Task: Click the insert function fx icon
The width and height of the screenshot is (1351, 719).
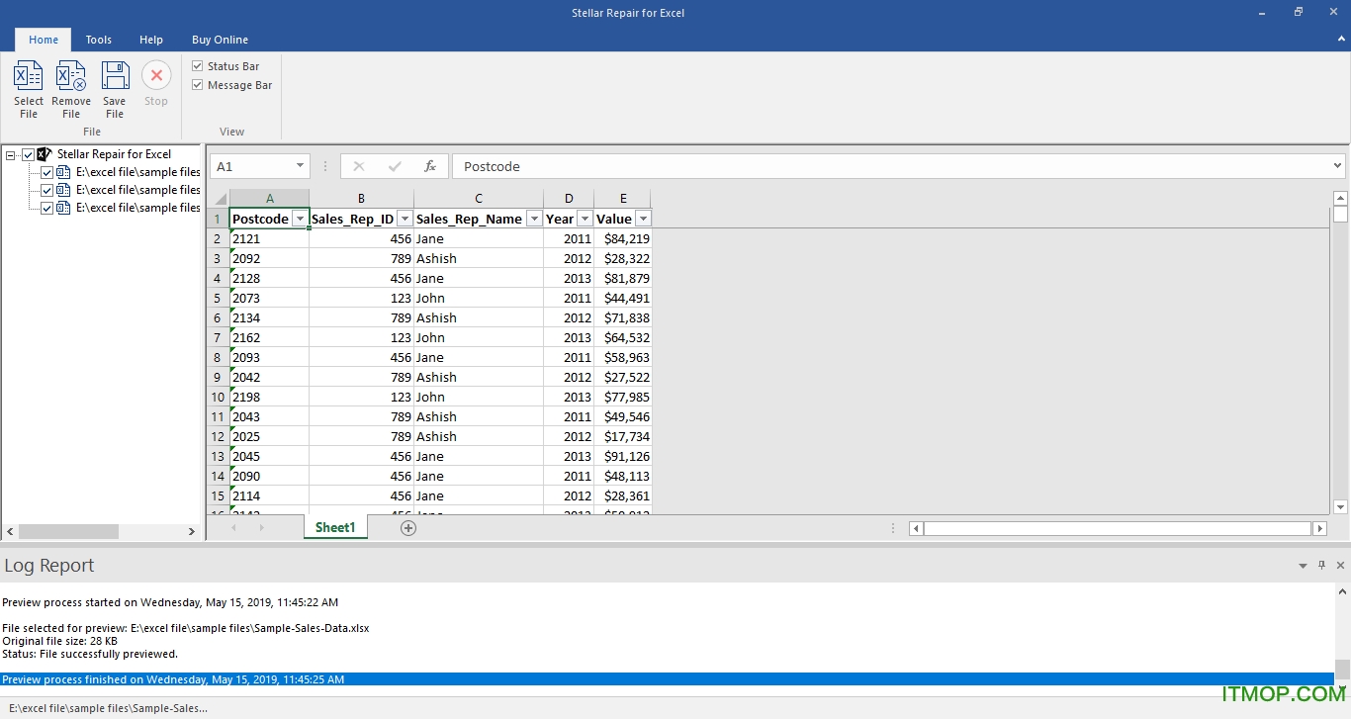Action: pos(430,166)
